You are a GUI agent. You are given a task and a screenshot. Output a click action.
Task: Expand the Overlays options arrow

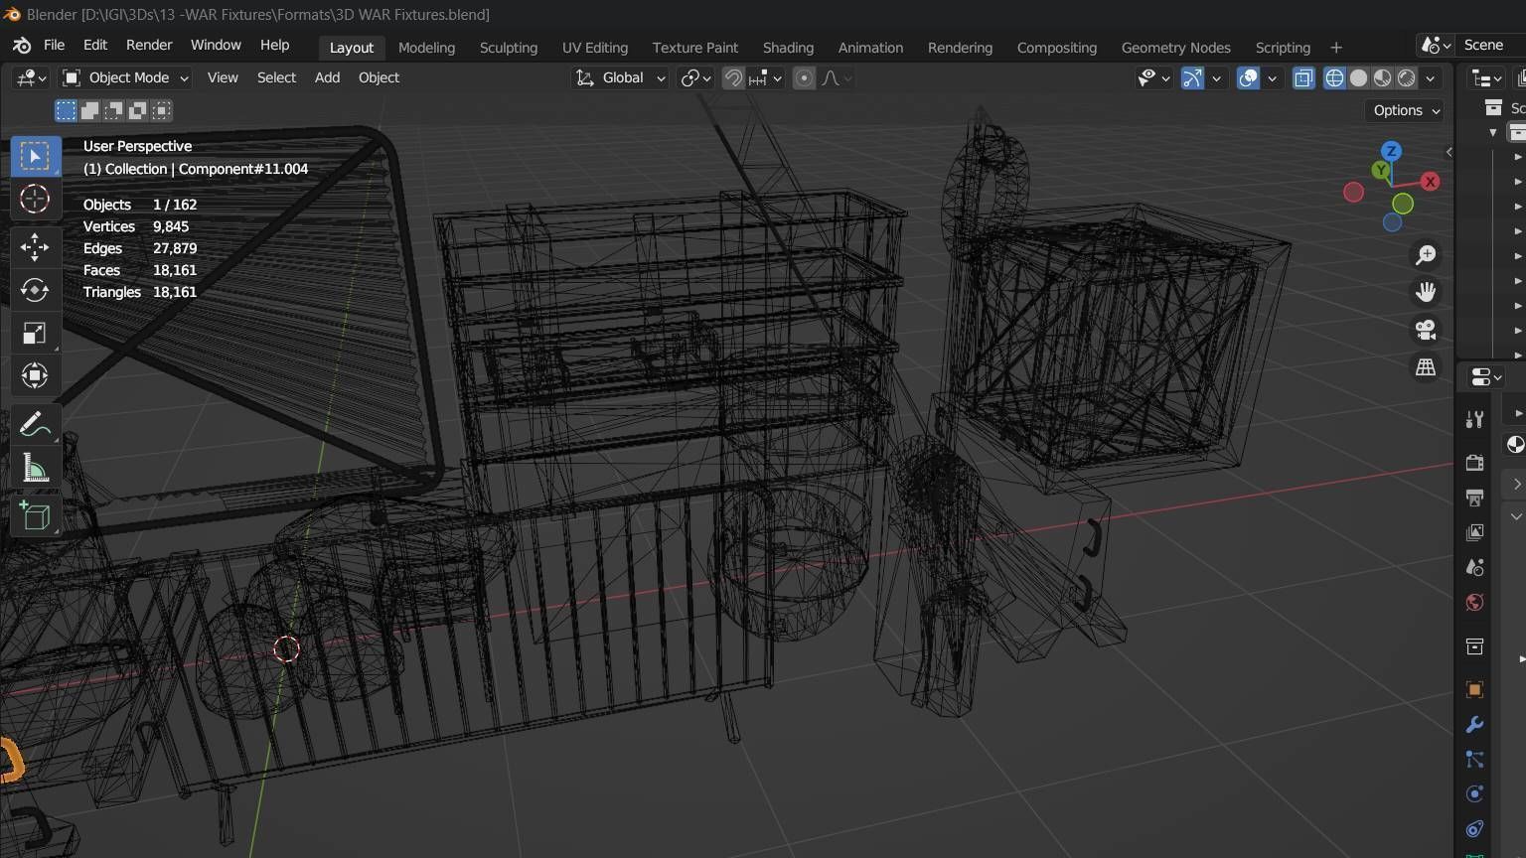(1272, 77)
